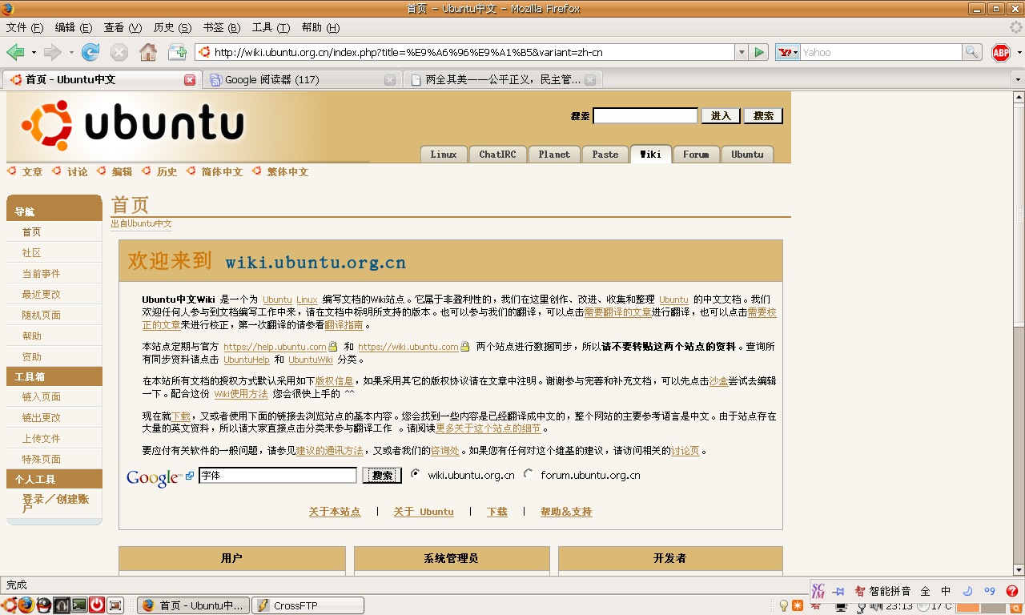Open the 最近更改 link in the sidebar
1025x615 pixels.
click(42, 294)
